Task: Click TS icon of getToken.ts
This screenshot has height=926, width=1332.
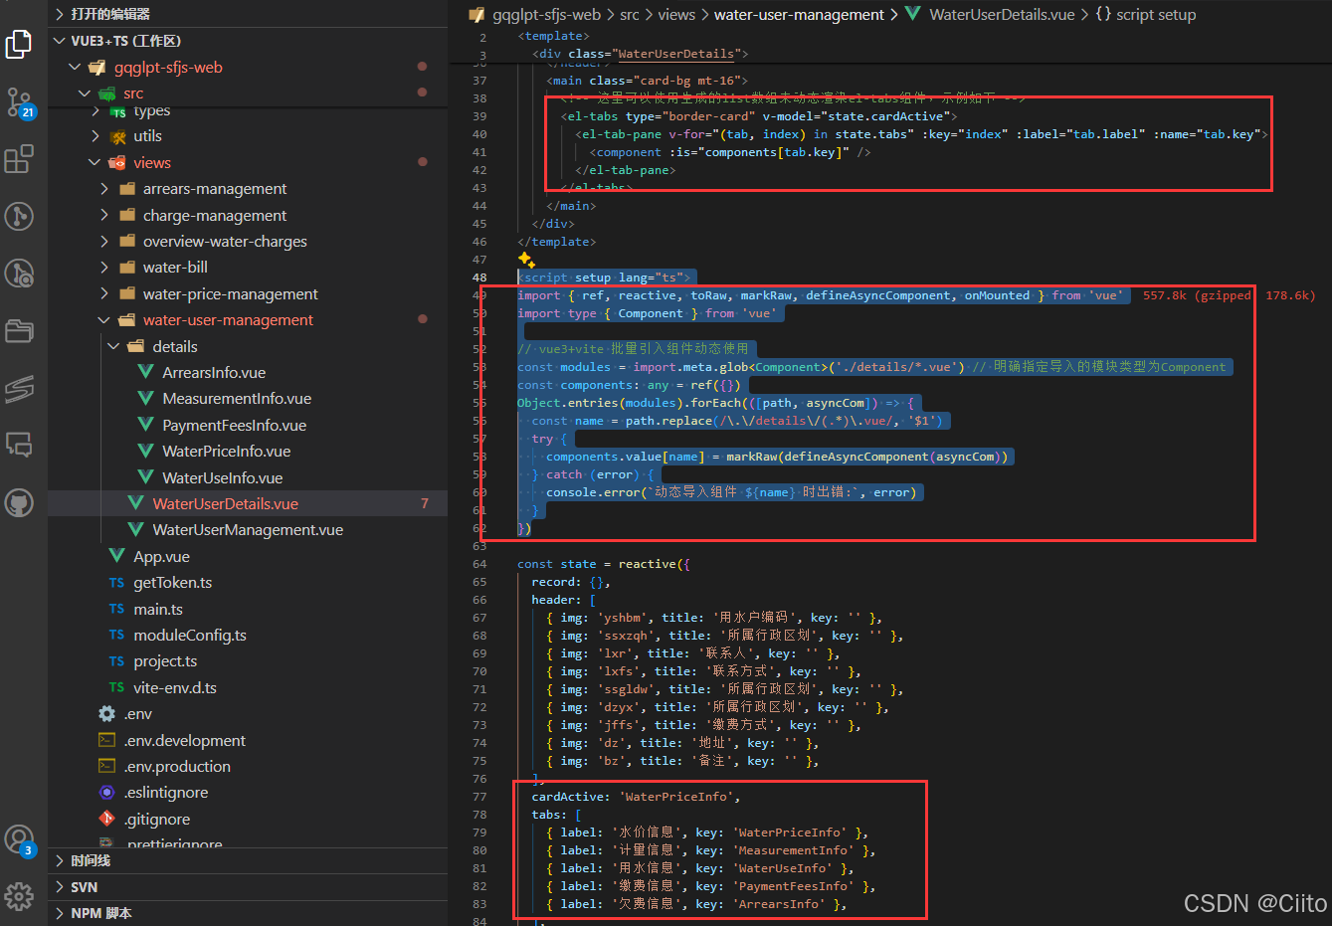Action: pyautogui.click(x=116, y=583)
